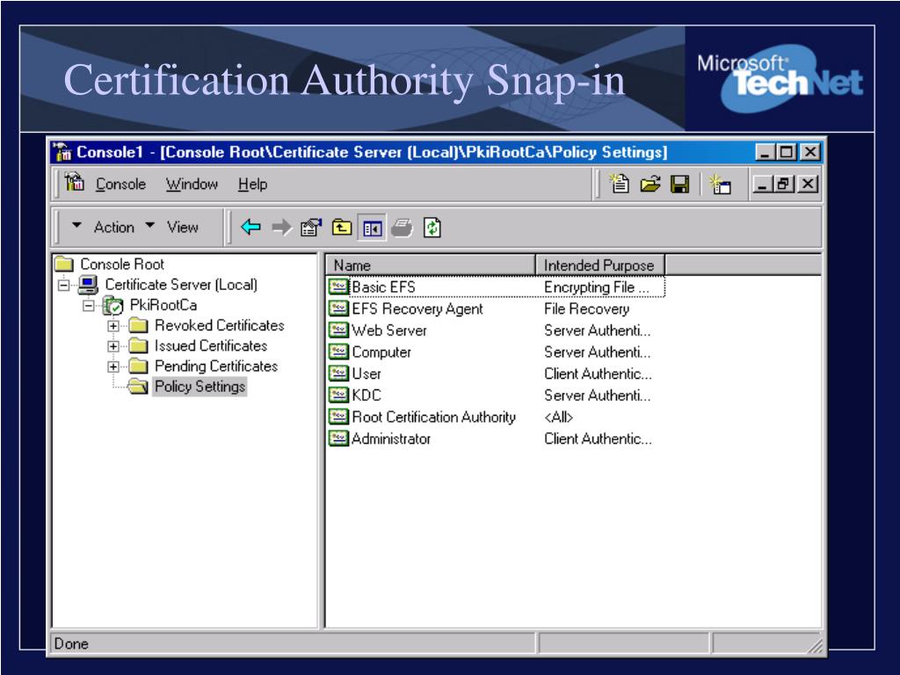The height and width of the screenshot is (675, 900).
Task: Click the New window icon
Action: [722, 185]
